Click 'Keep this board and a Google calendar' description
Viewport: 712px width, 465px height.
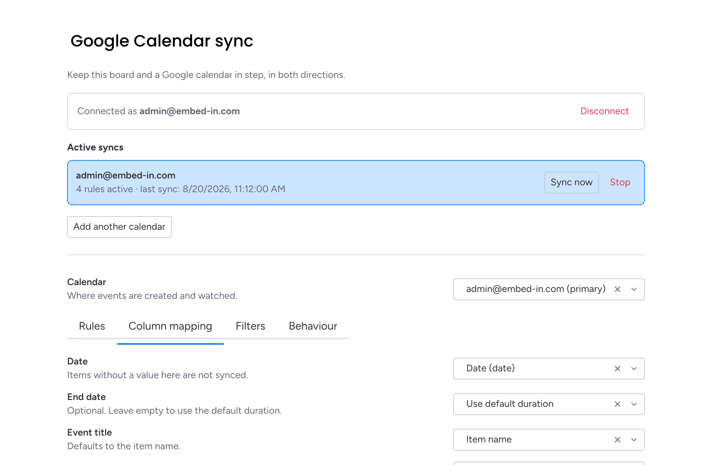(x=206, y=75)
